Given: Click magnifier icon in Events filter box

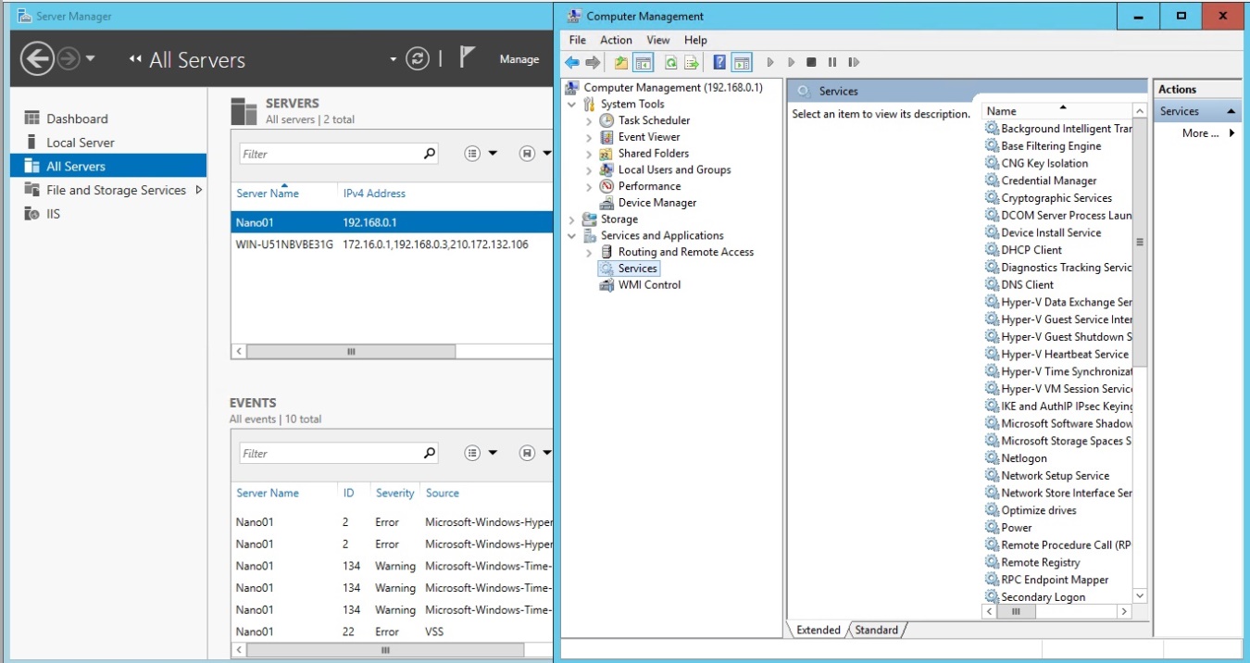Looking at the screenshot, I should (x=430, y=454).
